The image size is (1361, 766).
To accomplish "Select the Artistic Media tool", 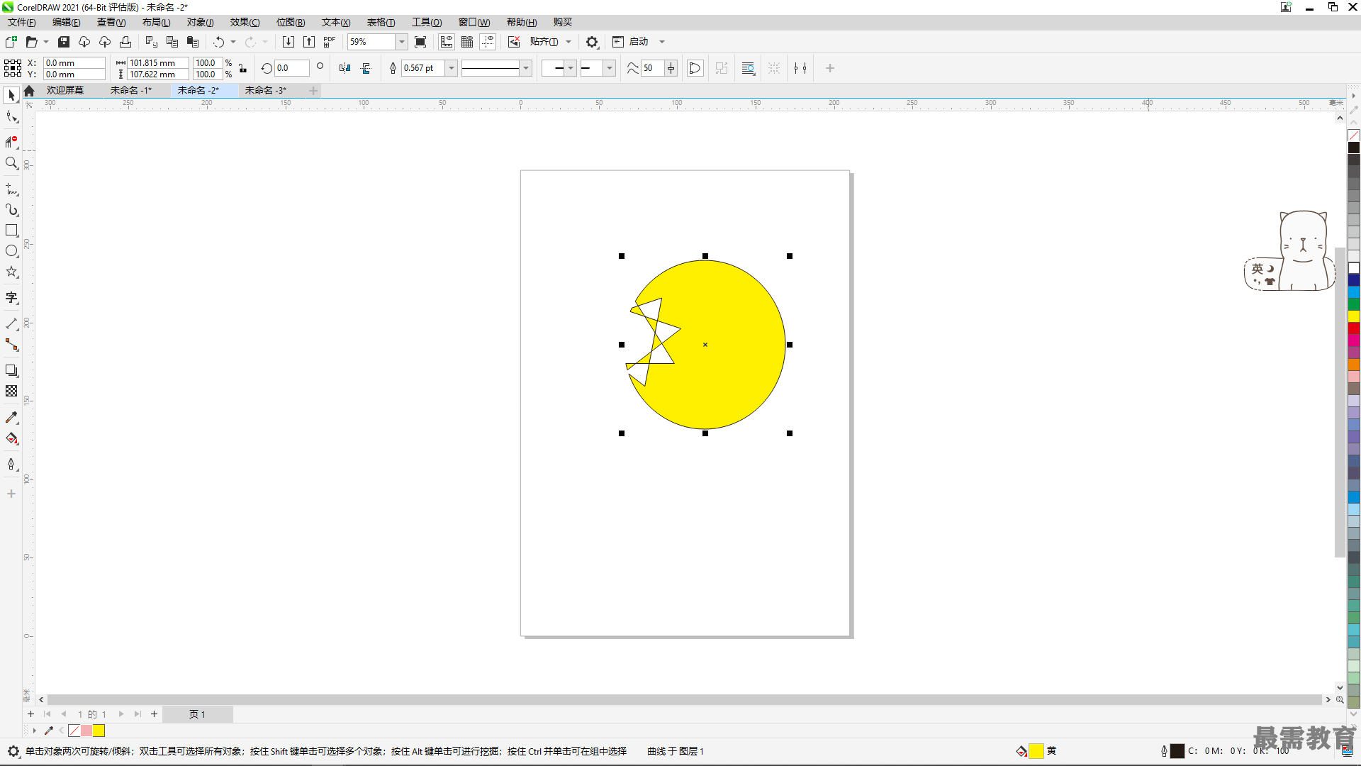I will pyautogui.click(x=11, y=210).
